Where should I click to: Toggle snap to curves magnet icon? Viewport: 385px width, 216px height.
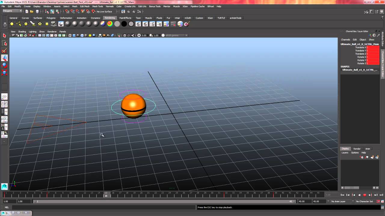(x=72, y=11)
